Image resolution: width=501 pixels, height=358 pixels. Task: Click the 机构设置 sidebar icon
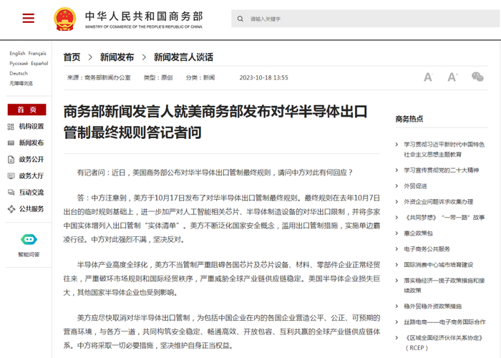11,127
